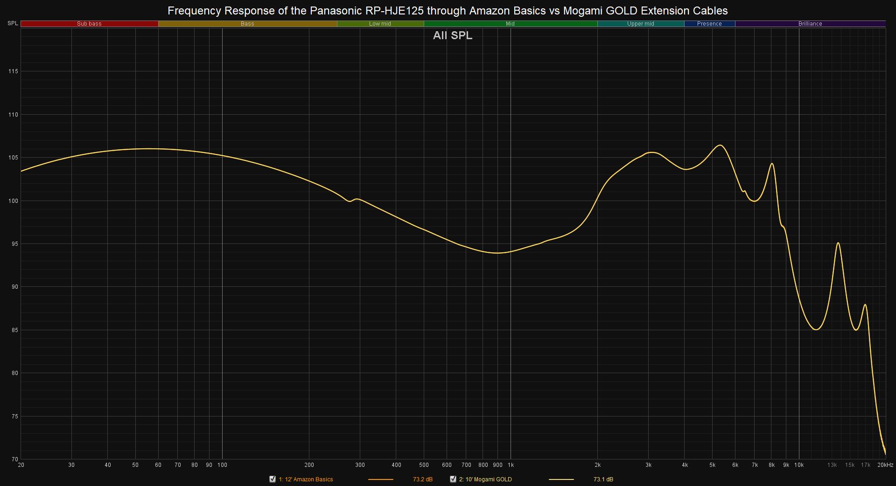Click the 500 label on the frequency axis
Screen dimensions: 896x486
[x=424, y=465]
